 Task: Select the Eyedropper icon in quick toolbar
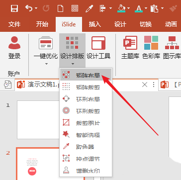[90, 8]
